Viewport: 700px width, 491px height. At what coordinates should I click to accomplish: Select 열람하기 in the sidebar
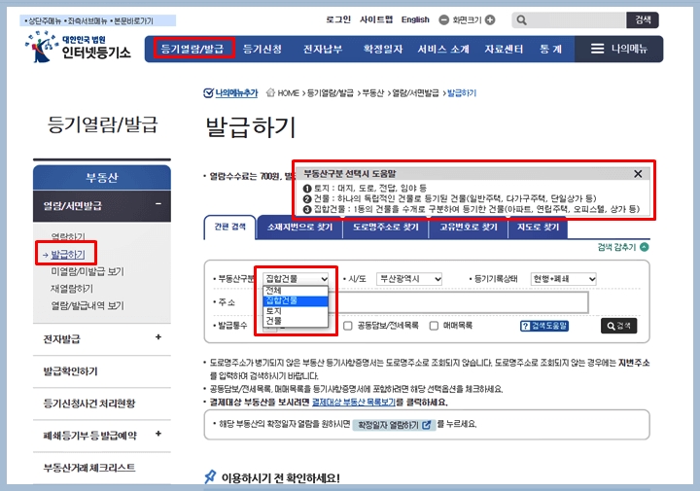[x=68, y=236]
